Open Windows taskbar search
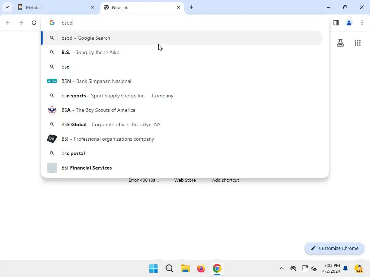 tap(169, 268)
